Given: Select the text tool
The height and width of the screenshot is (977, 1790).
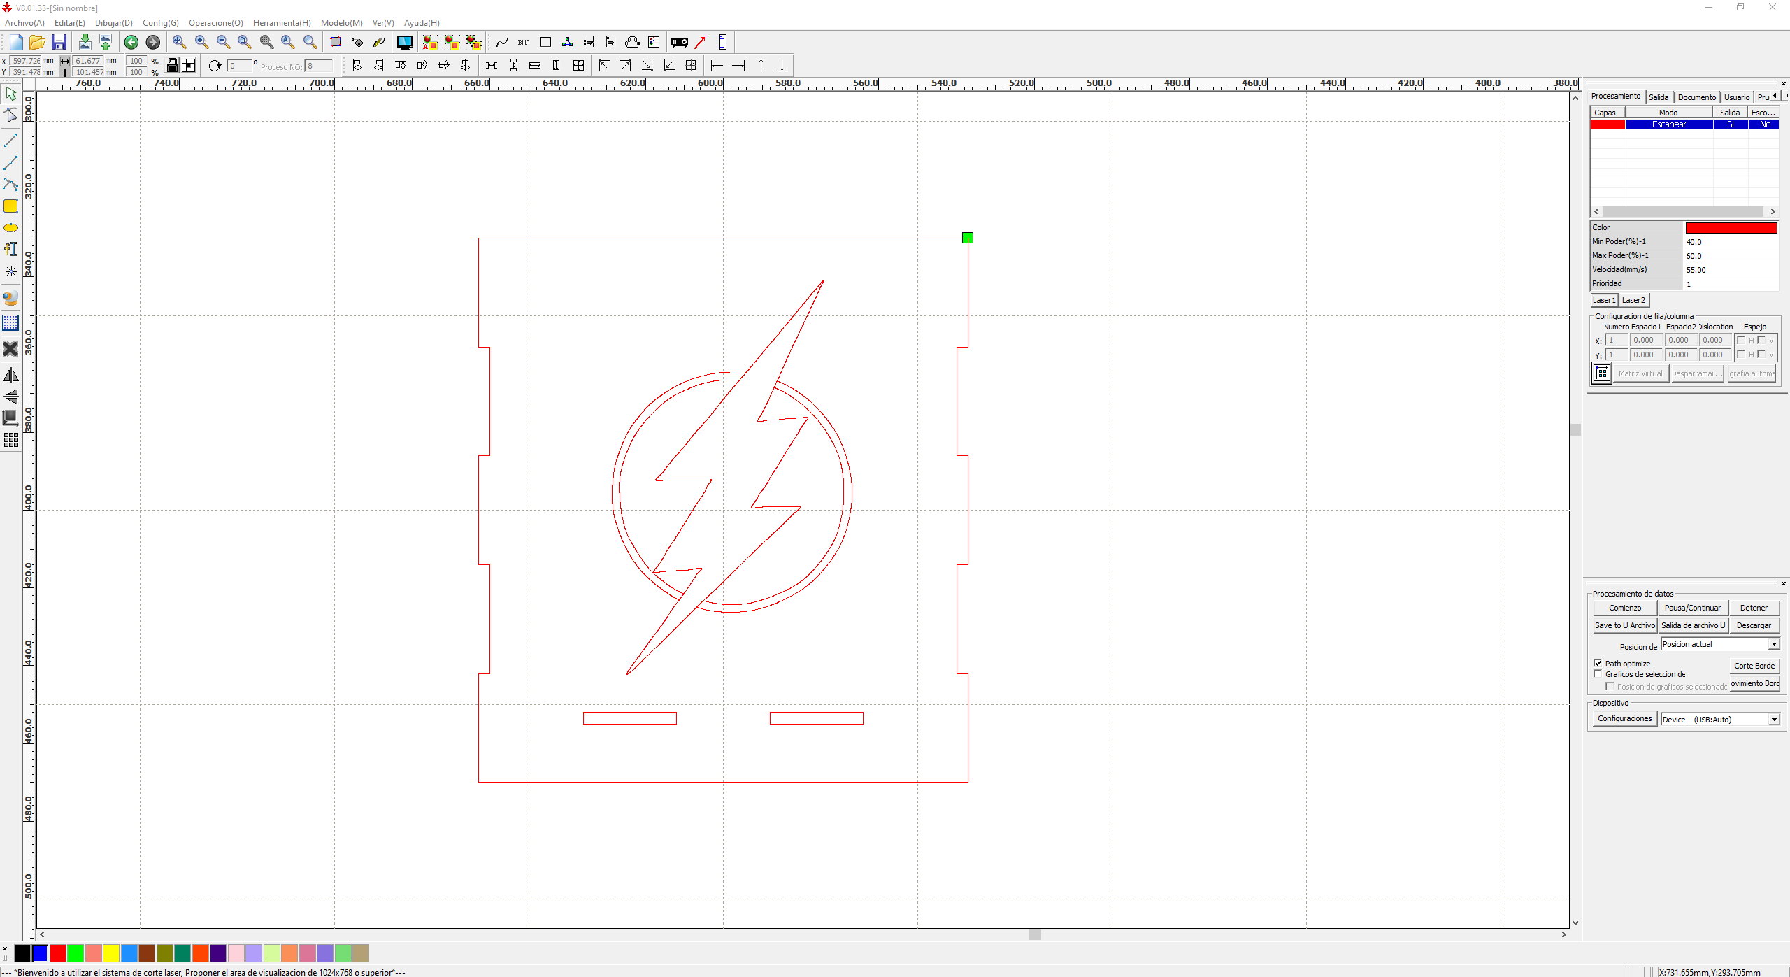Looking at the screenshot, I should [10, 250].
